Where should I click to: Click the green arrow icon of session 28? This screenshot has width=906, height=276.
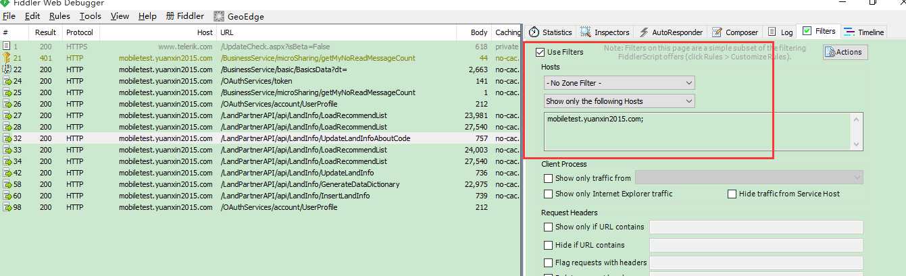click(x=7, y=127)
